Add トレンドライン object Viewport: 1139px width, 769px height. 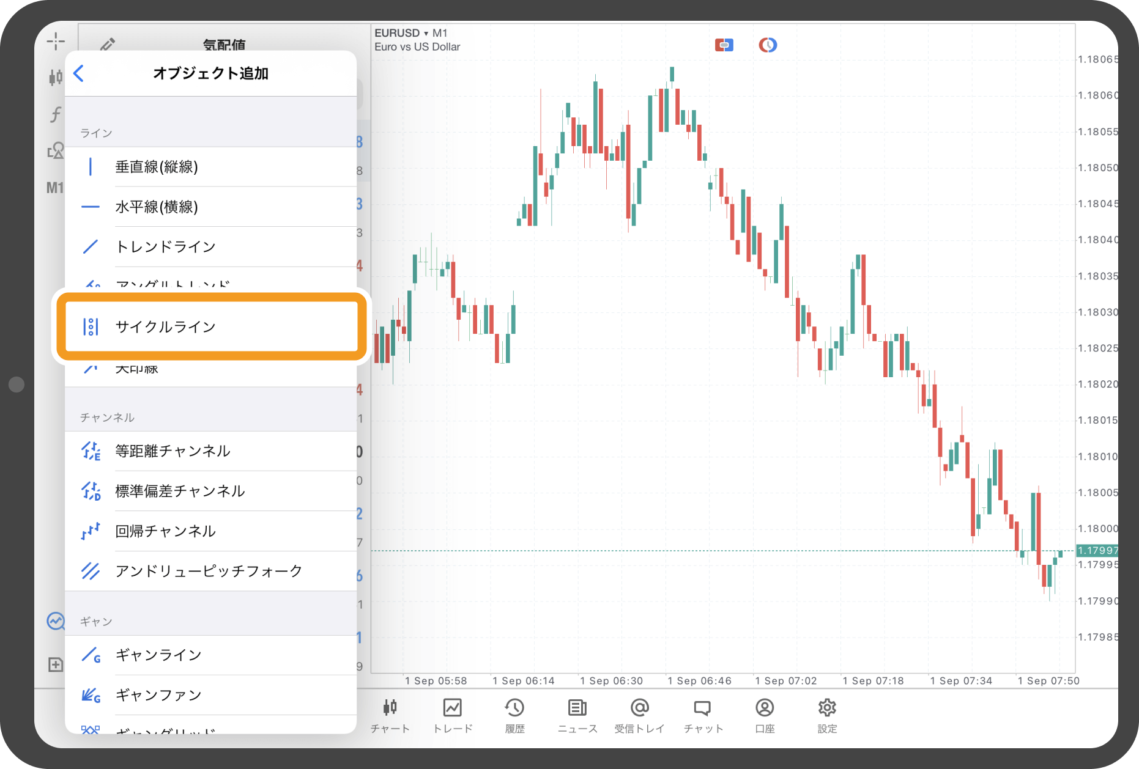[x=210, y=246]
